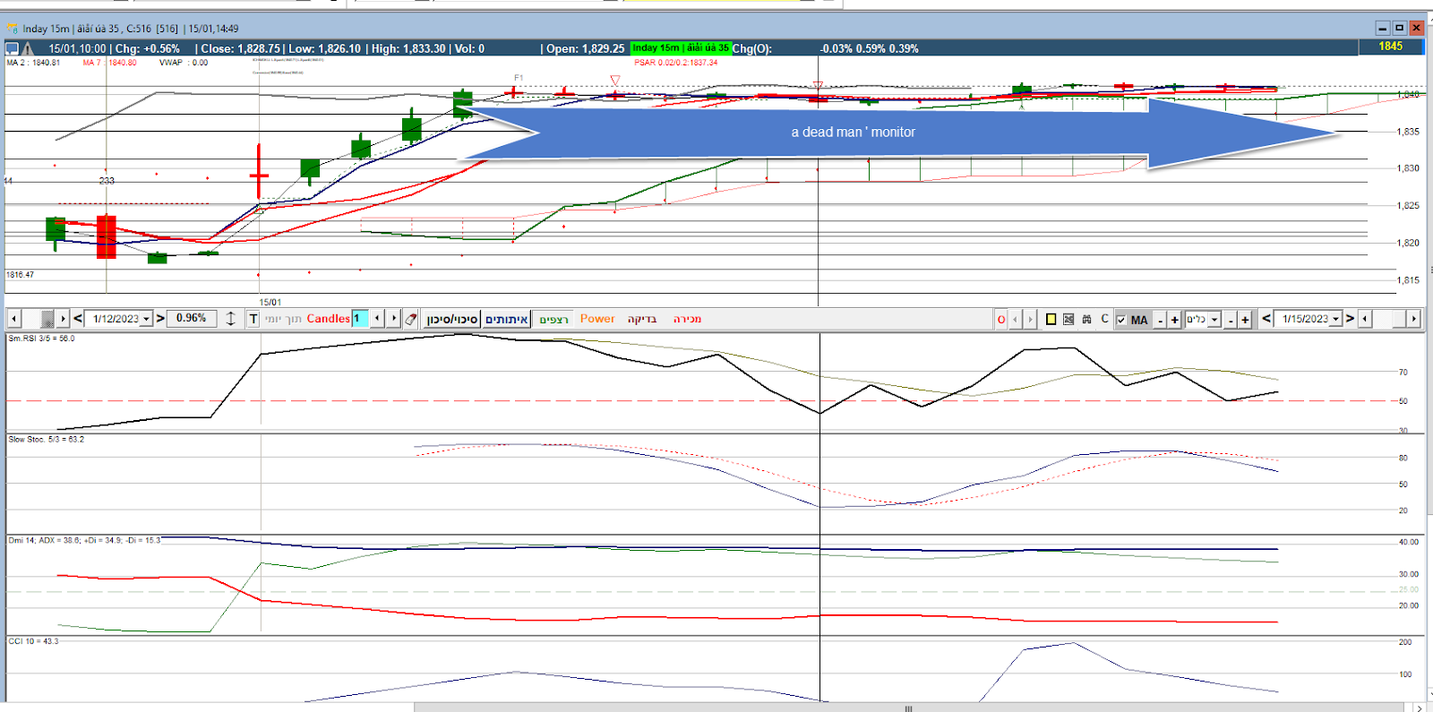
Task: Click minus button right of כלים dropdown
Action: click(1231, 320)
